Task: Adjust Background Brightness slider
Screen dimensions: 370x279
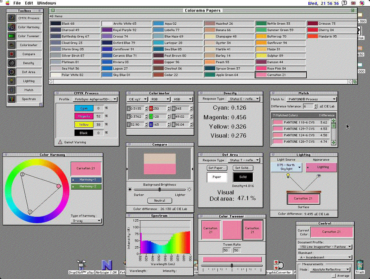Action: pyautogui.click(x=160, y=190)
